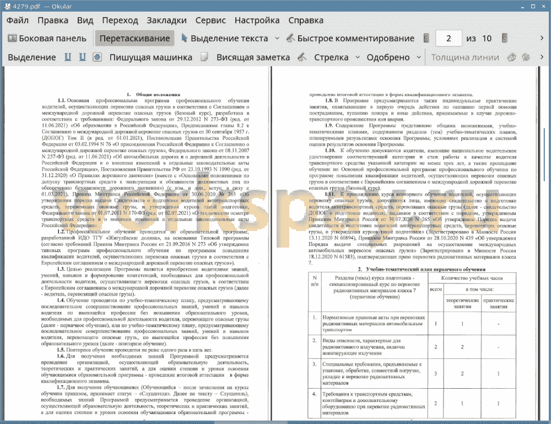The height and width of the screenshot is (424, 551).
Task: Choose the Пишущая машинка typewriter tool
Action: point(151,57)
